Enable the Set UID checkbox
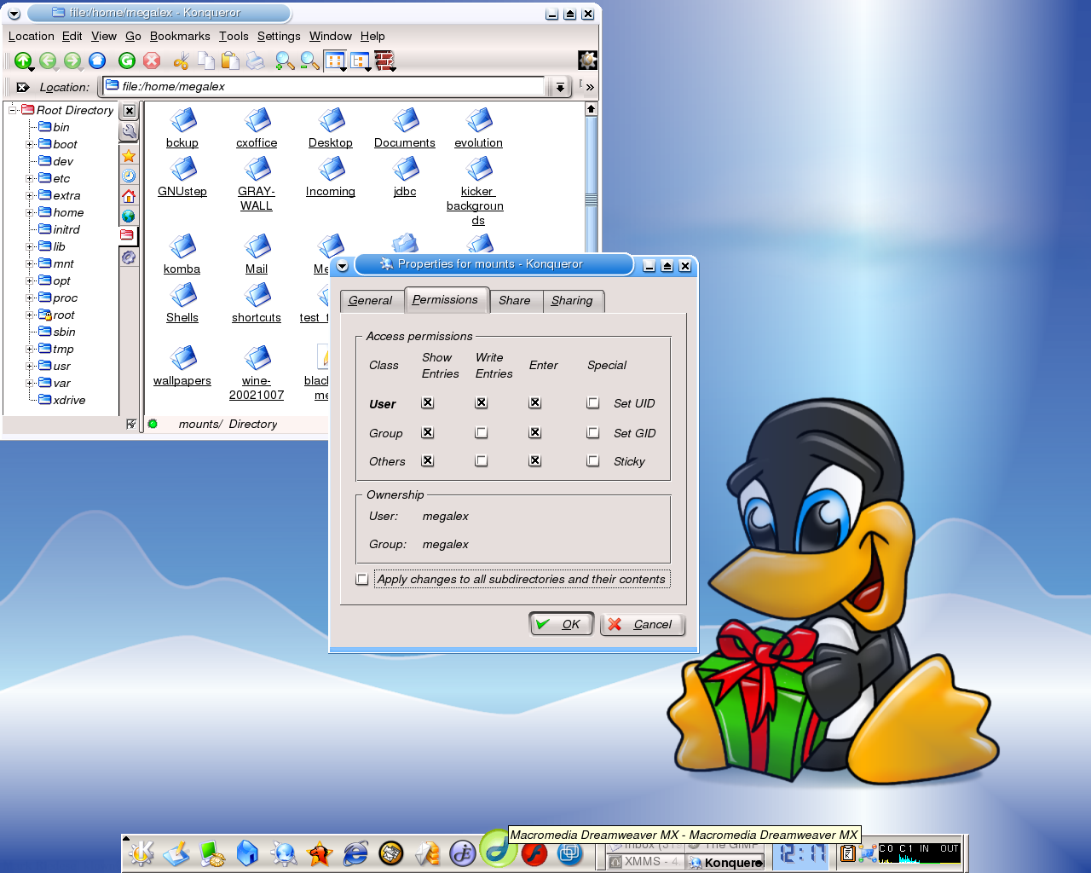This screenshot has width=1091, height=873. pos(593,402)
